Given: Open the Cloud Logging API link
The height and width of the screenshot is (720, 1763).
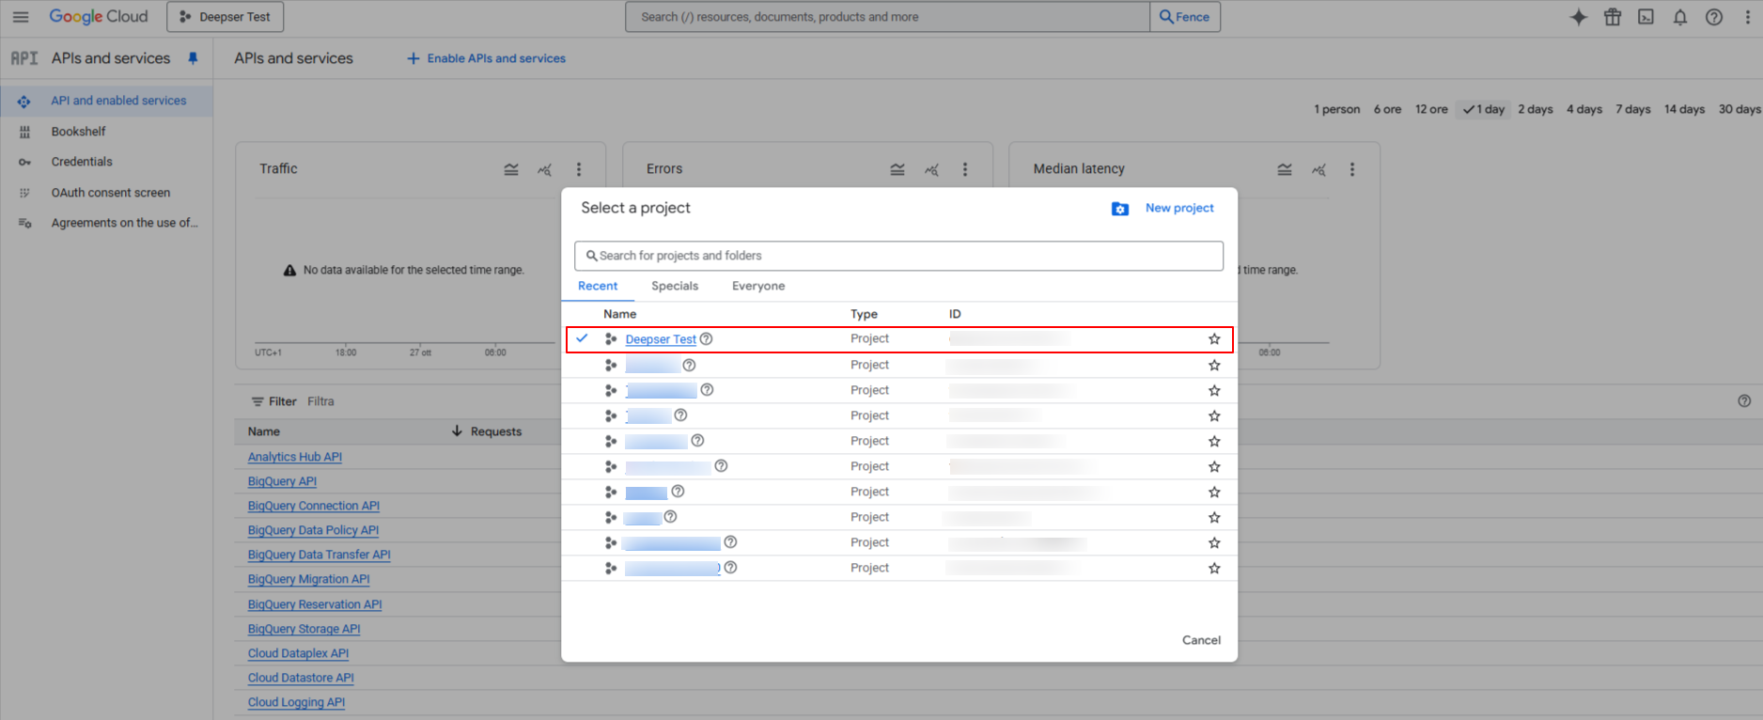Looking at the screenshot, I should [x=296, y=702].
